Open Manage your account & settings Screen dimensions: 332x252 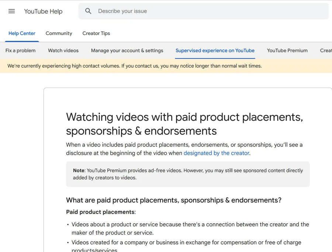tap(127, 50)
